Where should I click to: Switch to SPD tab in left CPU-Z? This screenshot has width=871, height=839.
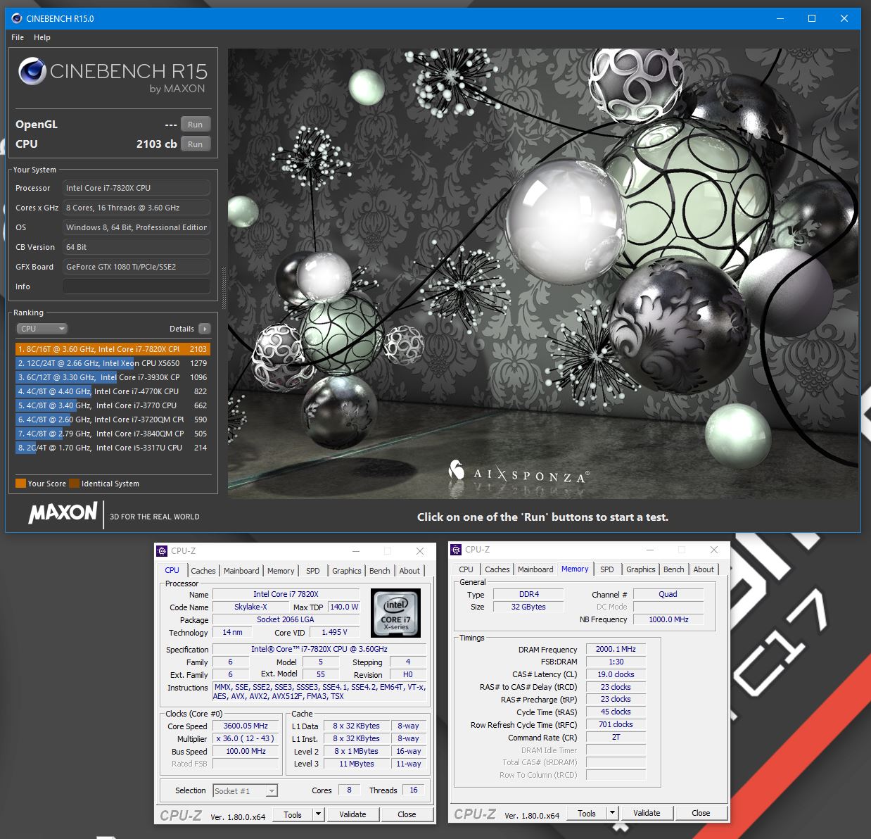[313, 571]
